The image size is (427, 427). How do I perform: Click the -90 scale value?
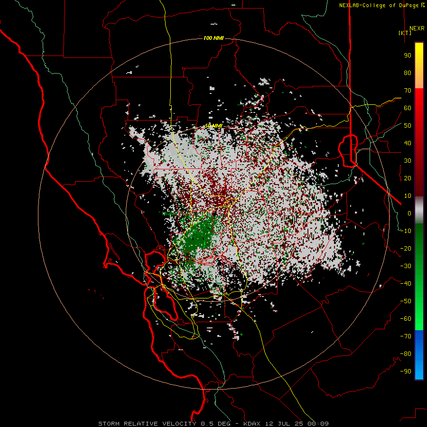tap(406, 371)
